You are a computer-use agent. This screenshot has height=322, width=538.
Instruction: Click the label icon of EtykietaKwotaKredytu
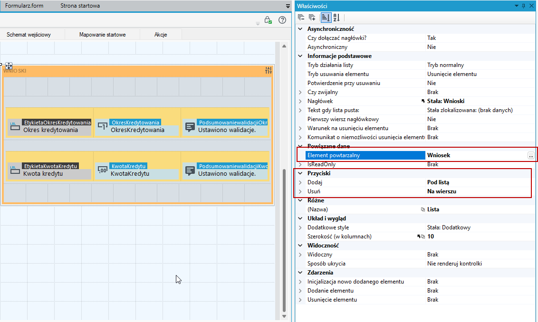[15, 170]
